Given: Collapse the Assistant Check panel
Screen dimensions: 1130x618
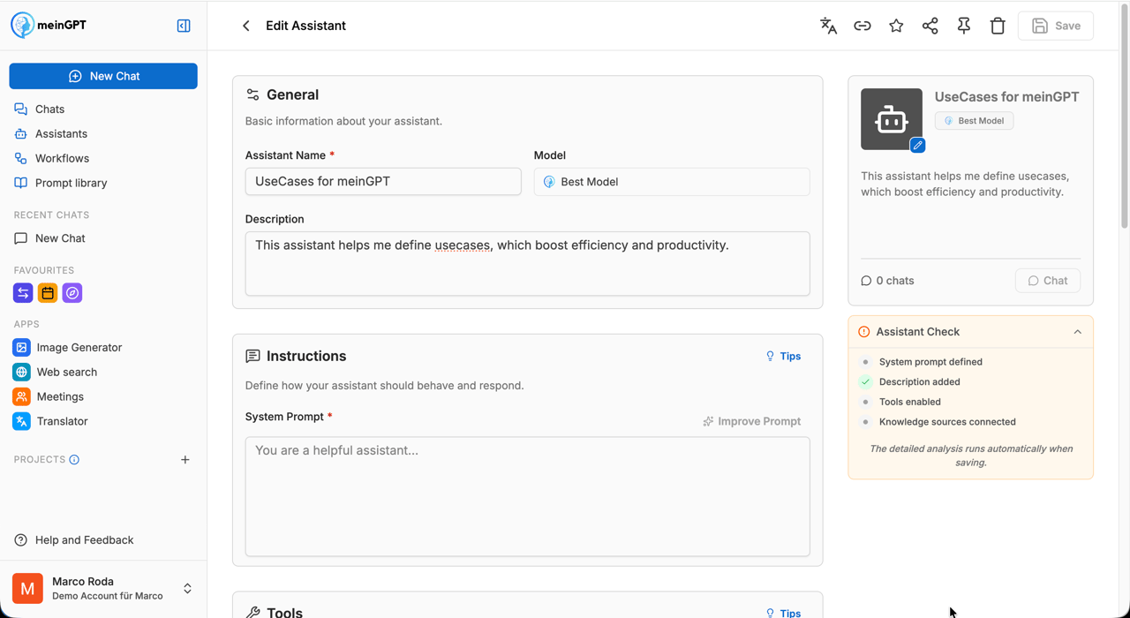Looking at the screenshot, I should point(1077,332).
